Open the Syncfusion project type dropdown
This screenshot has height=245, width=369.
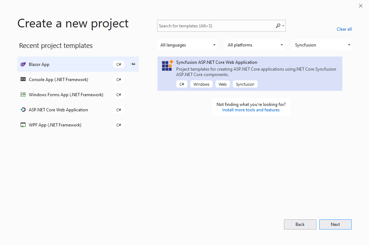(322, 45)
